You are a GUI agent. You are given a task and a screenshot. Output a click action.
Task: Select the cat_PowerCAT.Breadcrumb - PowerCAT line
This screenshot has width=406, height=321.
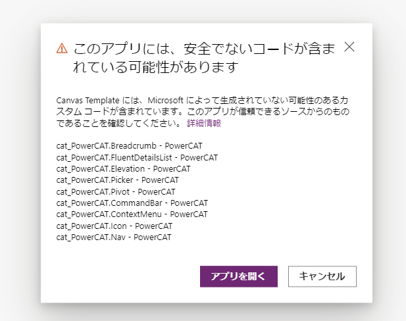[129, 146]
